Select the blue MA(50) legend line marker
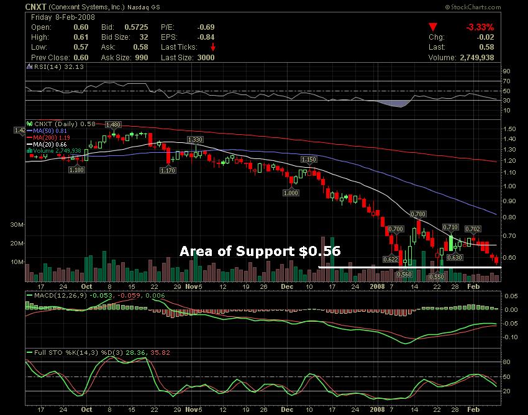The width and height of the screenshot is (528, 415). tap(30, 130)
